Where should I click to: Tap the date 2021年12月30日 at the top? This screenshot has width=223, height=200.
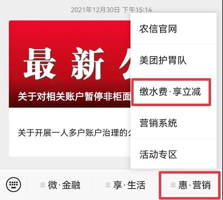(x=95, y=10)
